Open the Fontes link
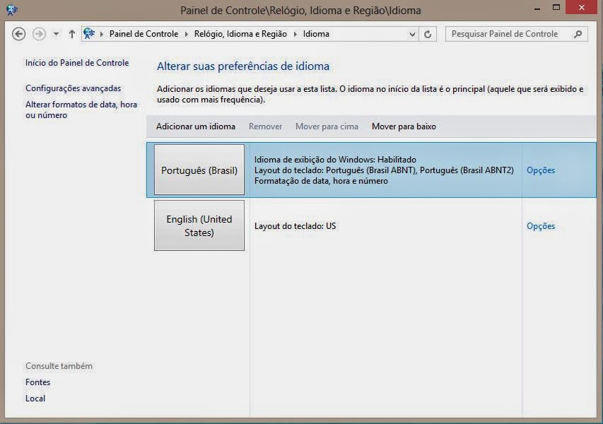Image resolution: width=603 pixels, height=424 pixels. 37,382
